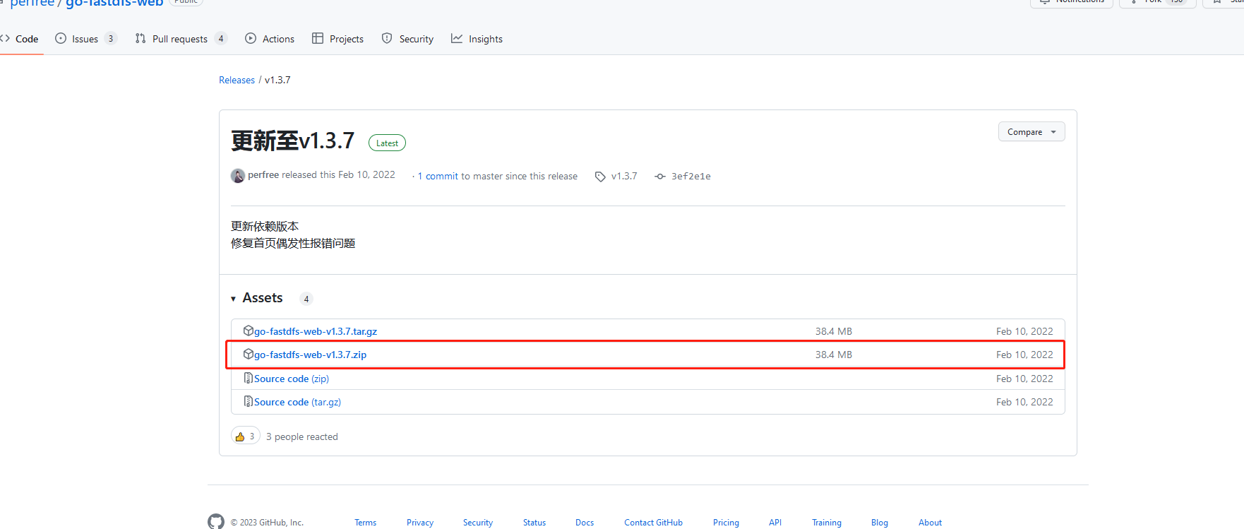Click package icon for tar.gz asset
This screenshot has width=1244, height=529.
tap(248, 331)
